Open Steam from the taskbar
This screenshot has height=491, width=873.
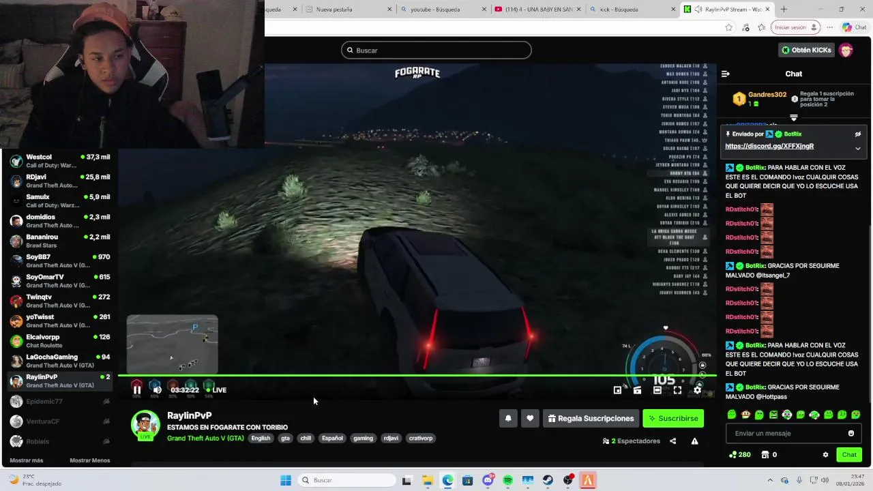(x=548, y=480)
